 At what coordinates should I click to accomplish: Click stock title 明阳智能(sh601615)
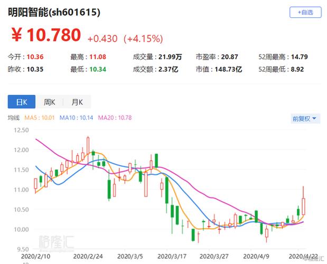(x=54, y=12)
